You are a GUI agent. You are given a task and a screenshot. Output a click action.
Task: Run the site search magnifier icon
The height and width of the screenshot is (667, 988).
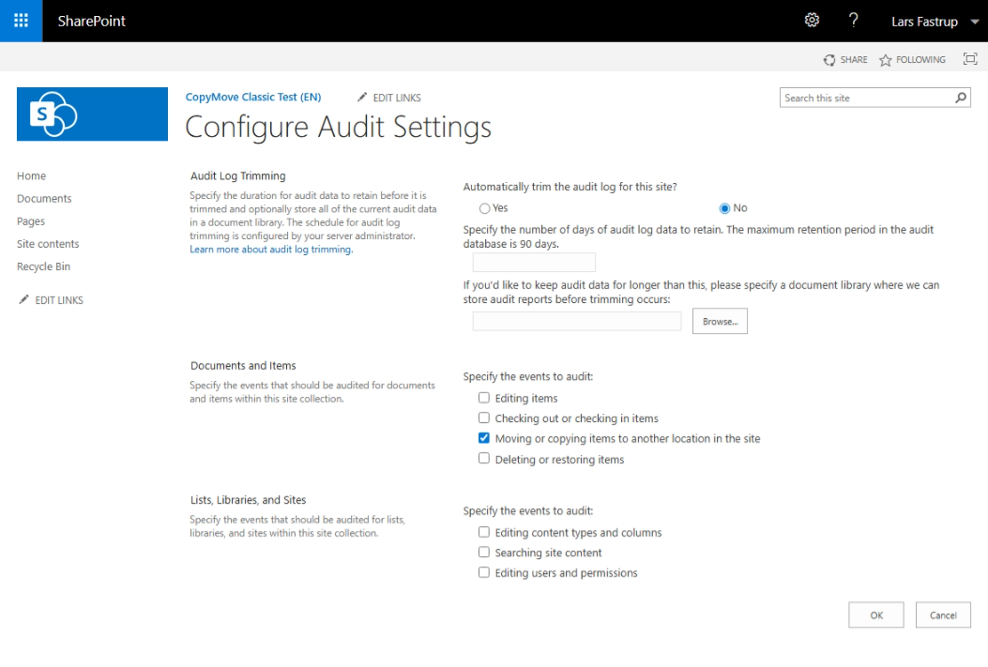959,98
